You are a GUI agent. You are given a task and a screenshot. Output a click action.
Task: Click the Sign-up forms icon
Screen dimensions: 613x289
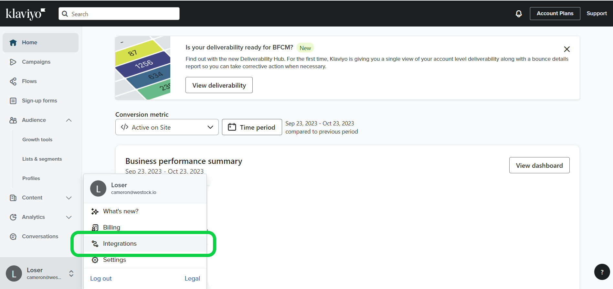click(13, 101)
